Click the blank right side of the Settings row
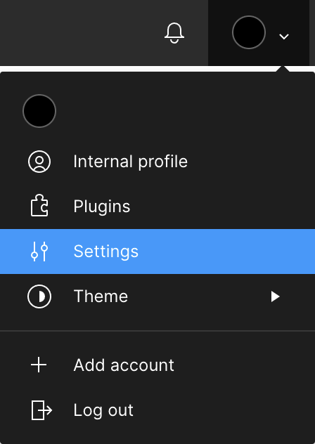 point(227,252)
